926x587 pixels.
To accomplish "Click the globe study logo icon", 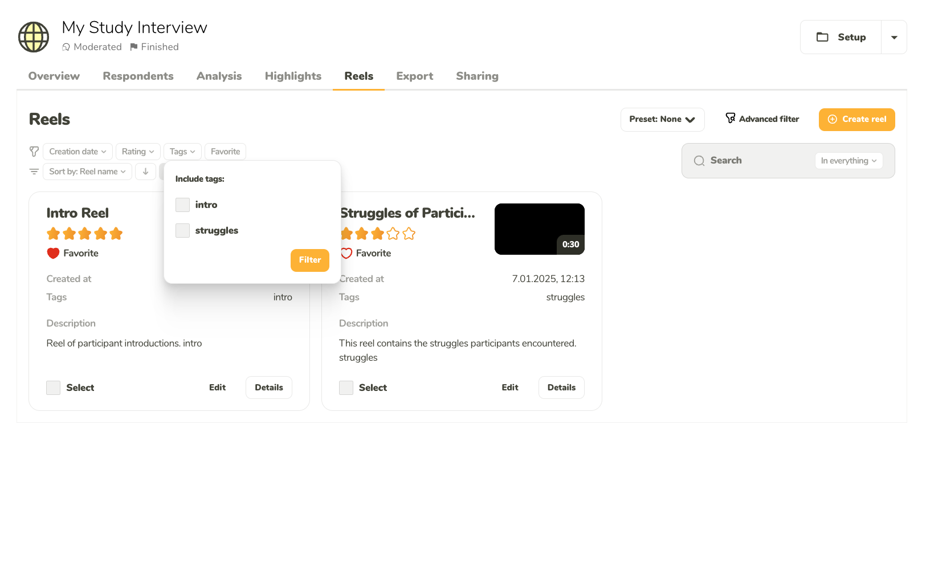I will point(34,37).
